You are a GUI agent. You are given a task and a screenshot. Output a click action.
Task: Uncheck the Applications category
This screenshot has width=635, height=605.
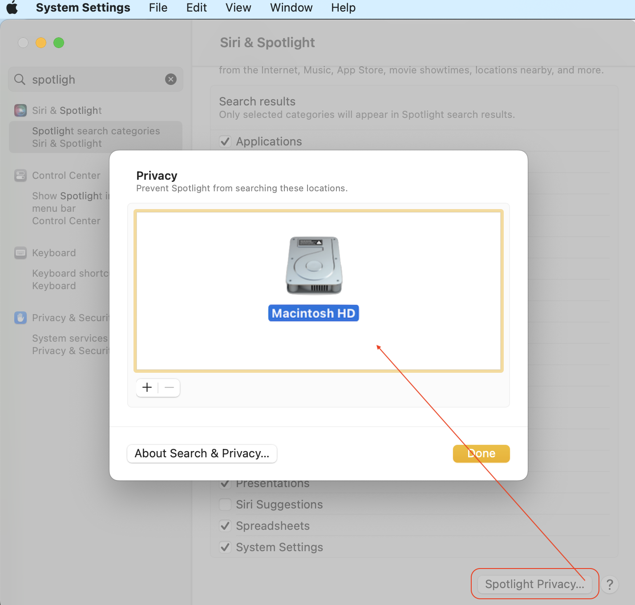pos(225,141)
